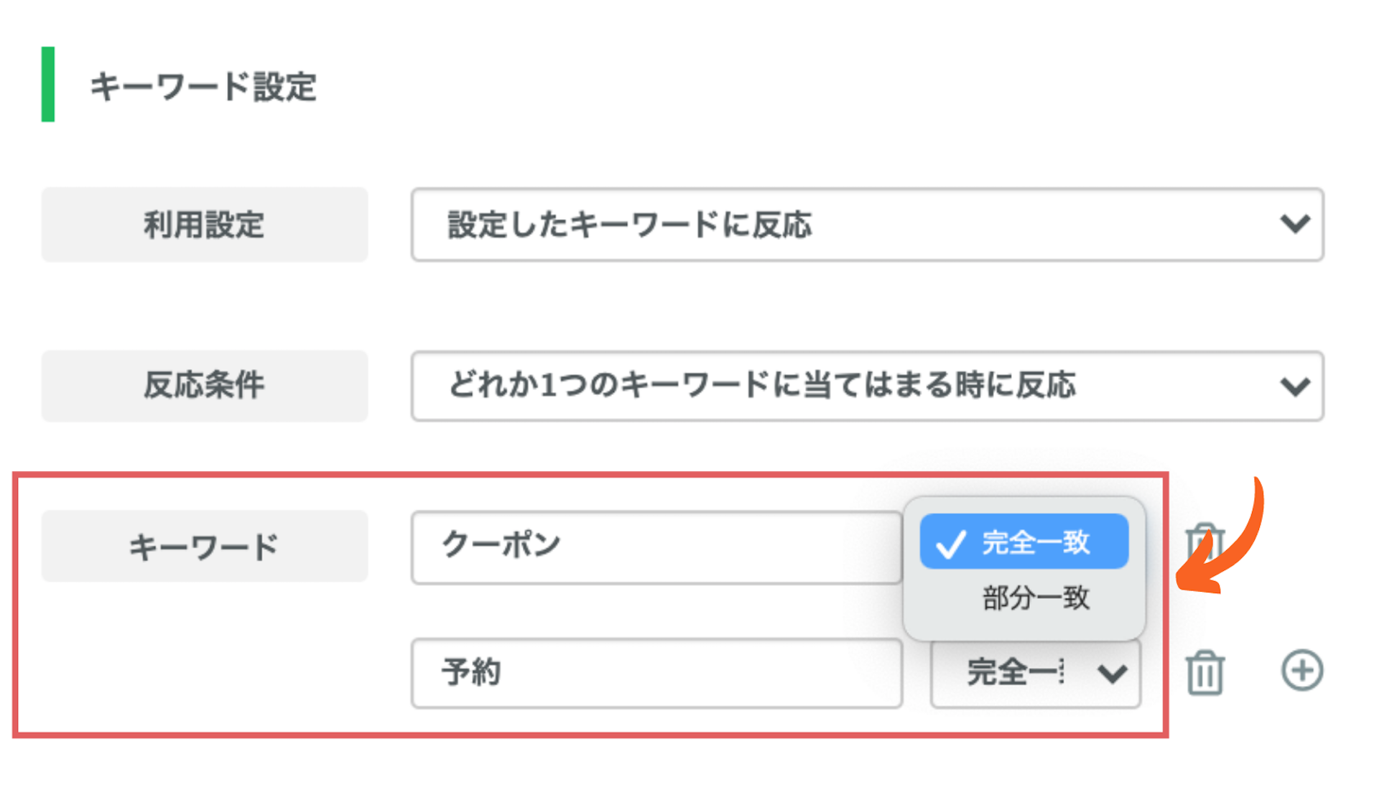Click green bar beside キーワード設定 title
The width and height of the screenshot is (1392, 790).
[x=48, y=84]
